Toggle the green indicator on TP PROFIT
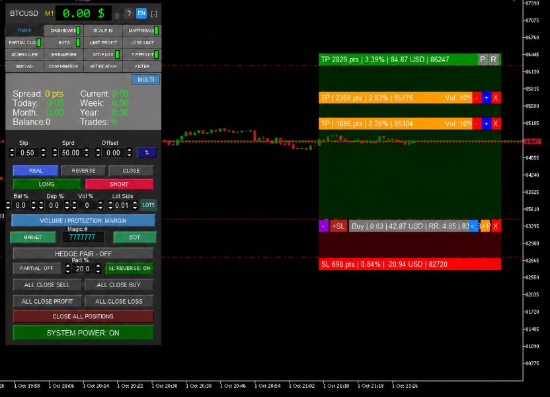This screenshot has width=550, height=397. pyautogui.click(x=156, y=55)
